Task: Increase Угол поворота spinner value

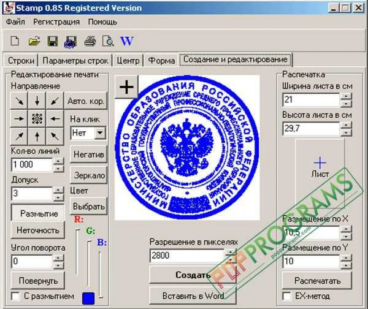Action: tap(58, 257)
